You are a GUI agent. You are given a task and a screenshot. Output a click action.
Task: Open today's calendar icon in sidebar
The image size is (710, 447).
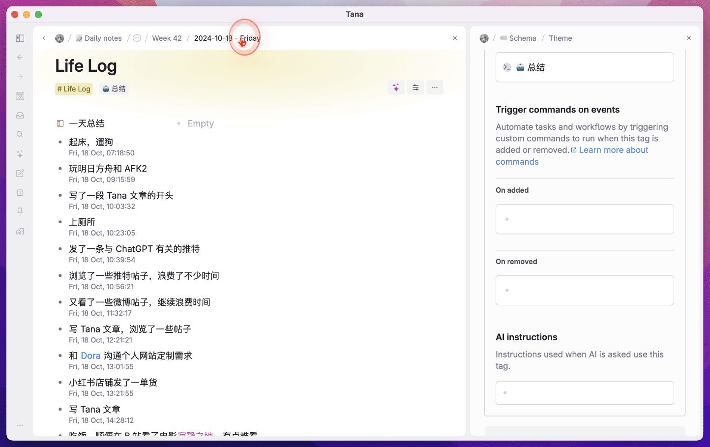[x=20, y=96]
